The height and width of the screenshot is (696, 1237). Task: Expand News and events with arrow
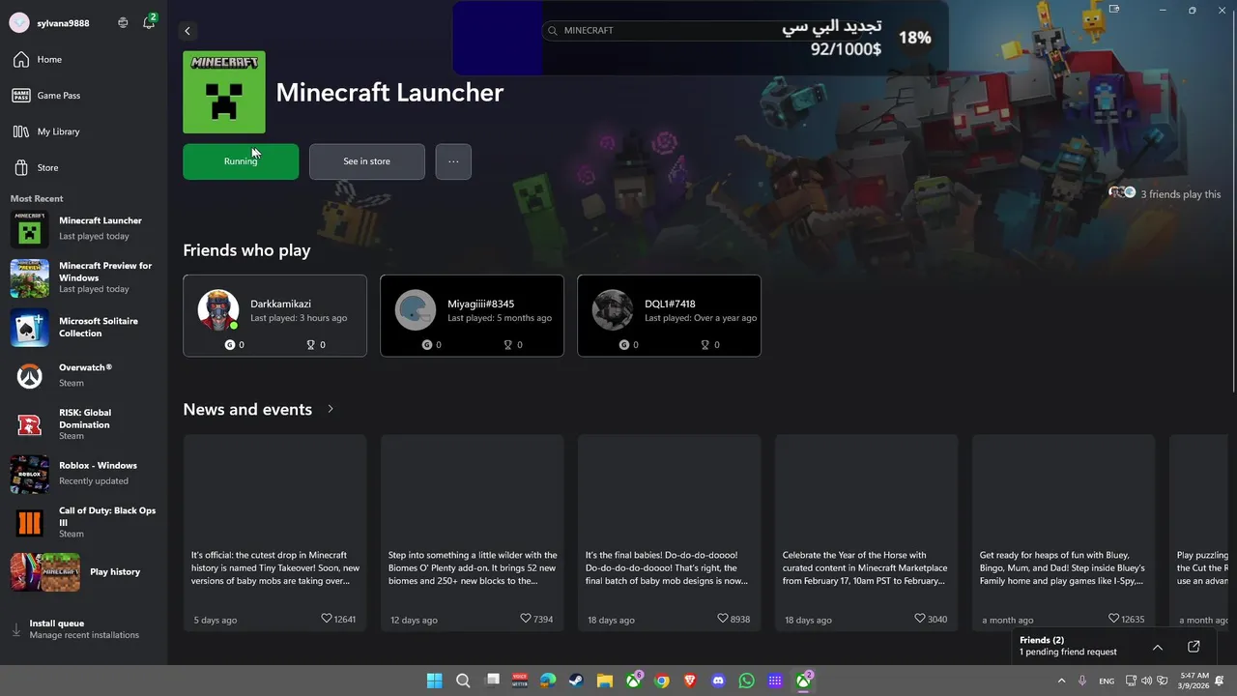(x=331, y=409)
